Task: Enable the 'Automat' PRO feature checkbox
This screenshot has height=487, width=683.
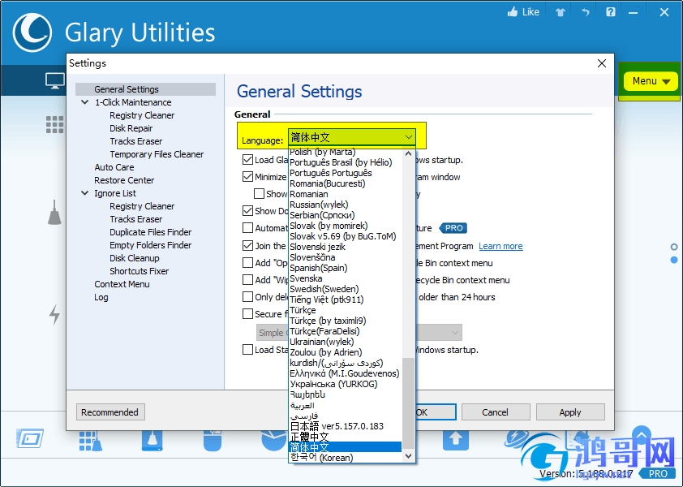Action: pos(248,228)
